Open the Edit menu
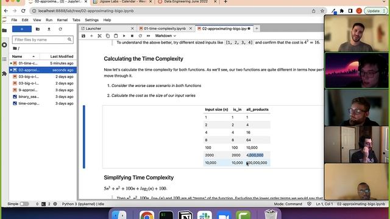The height and width of the screenshot is (219, 390). (x=25, y=20)
